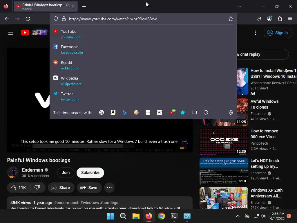The height and width of the screenshot is (223, 297).
Task: Open Windows Start menu
Action: 111,216
